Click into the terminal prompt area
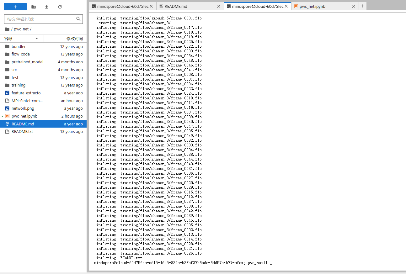This screenshot has width=406, height=274. pyautogui.click(x=270, y=262)
